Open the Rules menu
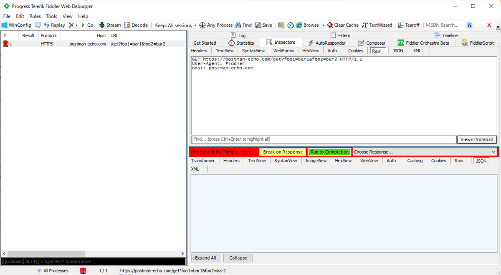This screenshot has width=501, height=275. (x=35, y=16)
